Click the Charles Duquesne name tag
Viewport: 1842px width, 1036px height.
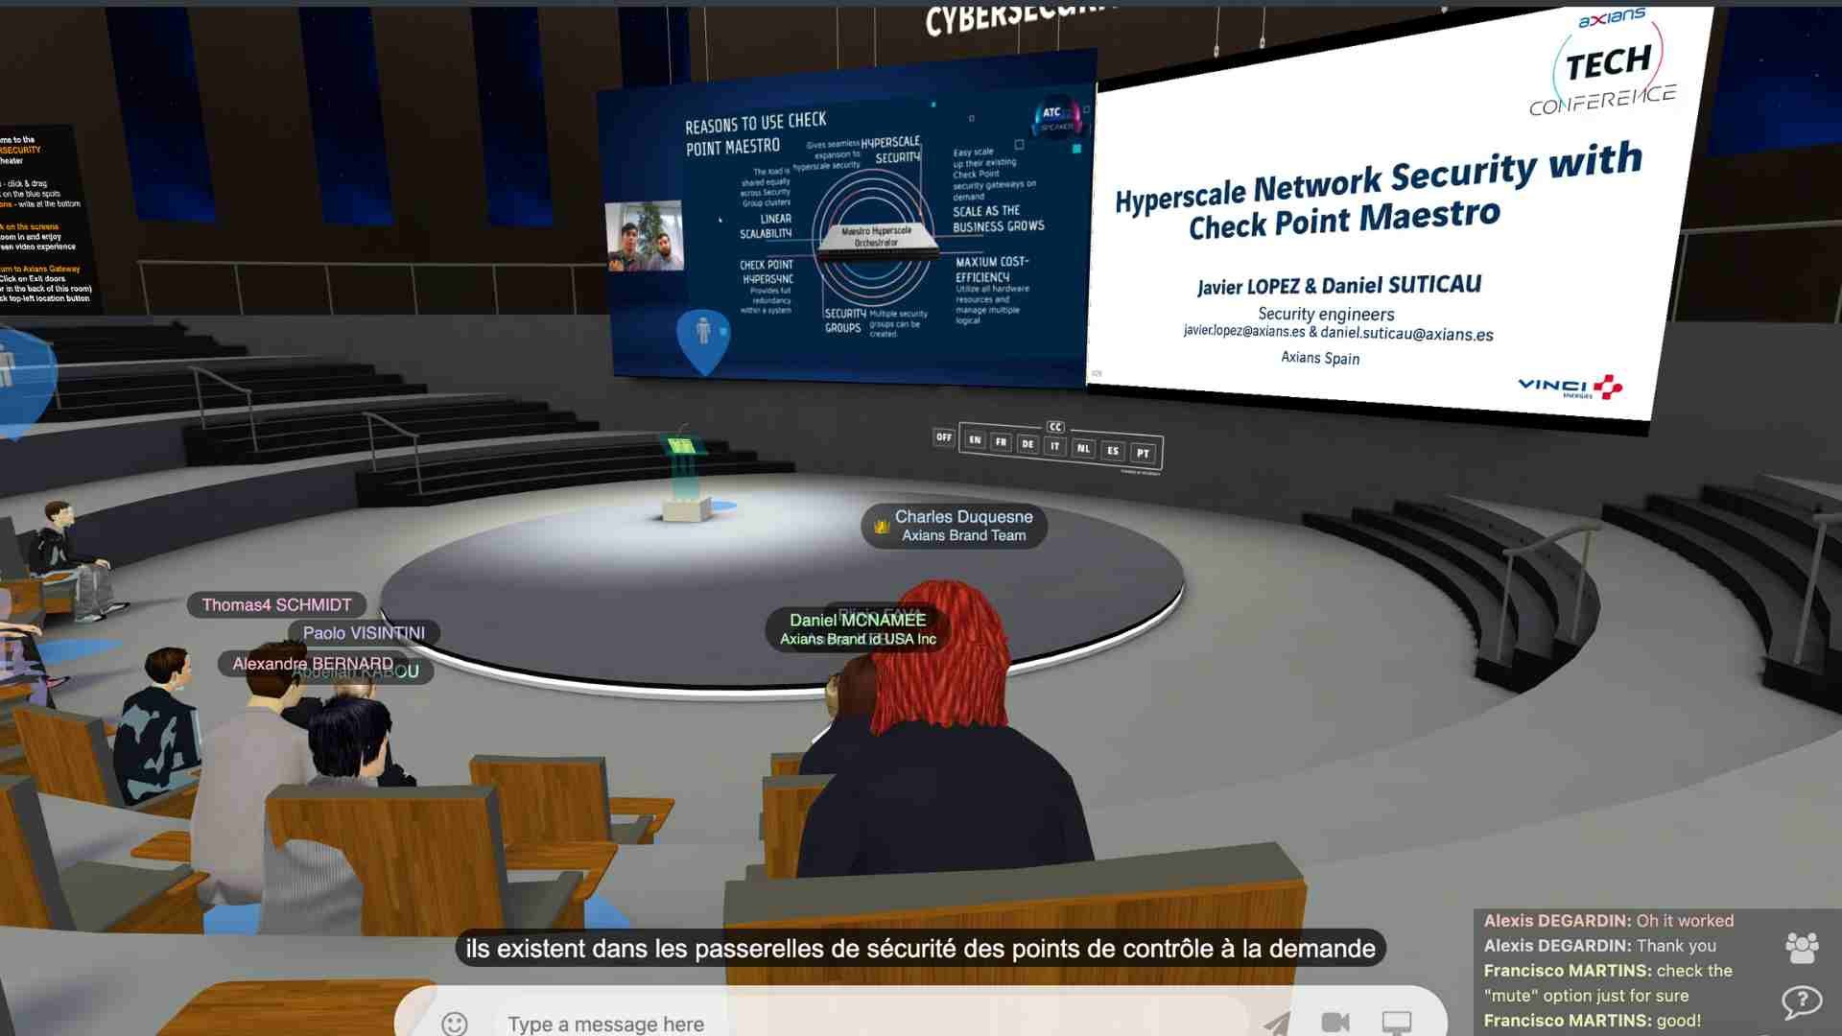tap(962, 526)
